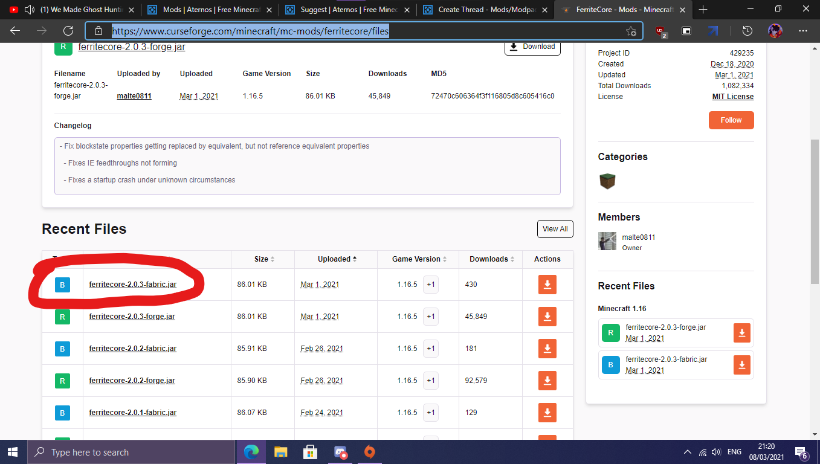Download ferritecore-2.0.2-forge.jar using its orange icon
The image size is (820, 464).
coord(547,381)
